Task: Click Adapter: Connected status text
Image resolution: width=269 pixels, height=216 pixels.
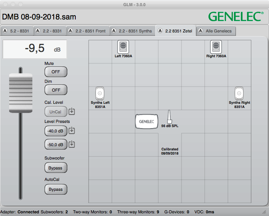Action: [x=19, y=212]
